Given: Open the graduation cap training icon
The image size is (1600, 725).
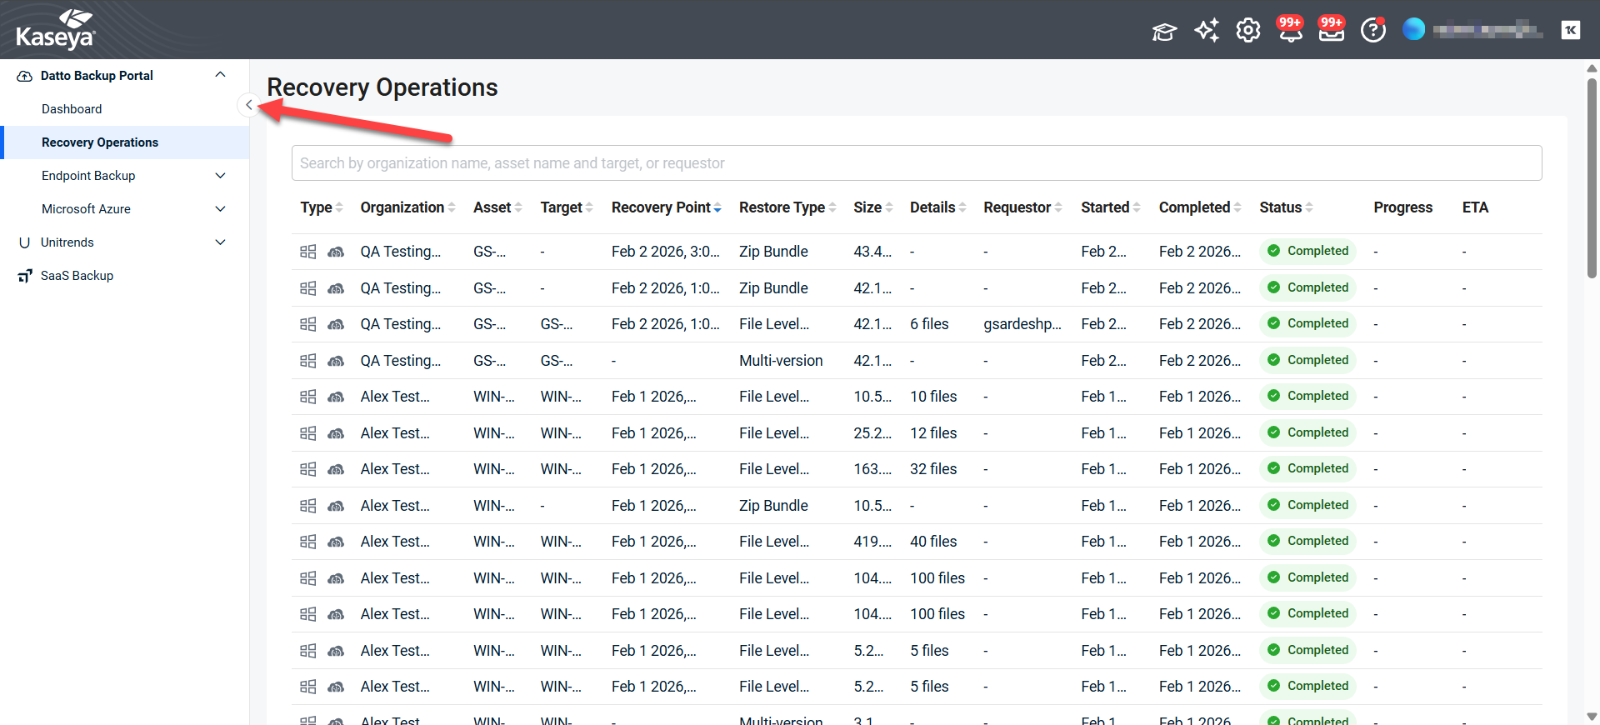Looking at the screenshot, I should pos(1164,32).
